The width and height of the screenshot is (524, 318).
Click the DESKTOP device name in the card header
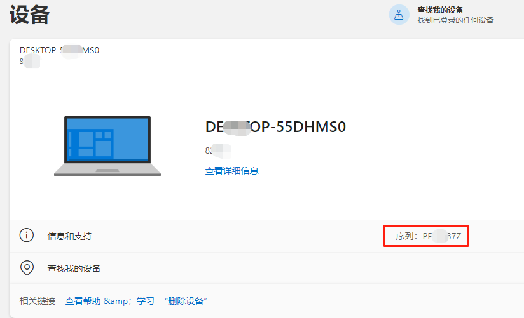tap(59, 50)
